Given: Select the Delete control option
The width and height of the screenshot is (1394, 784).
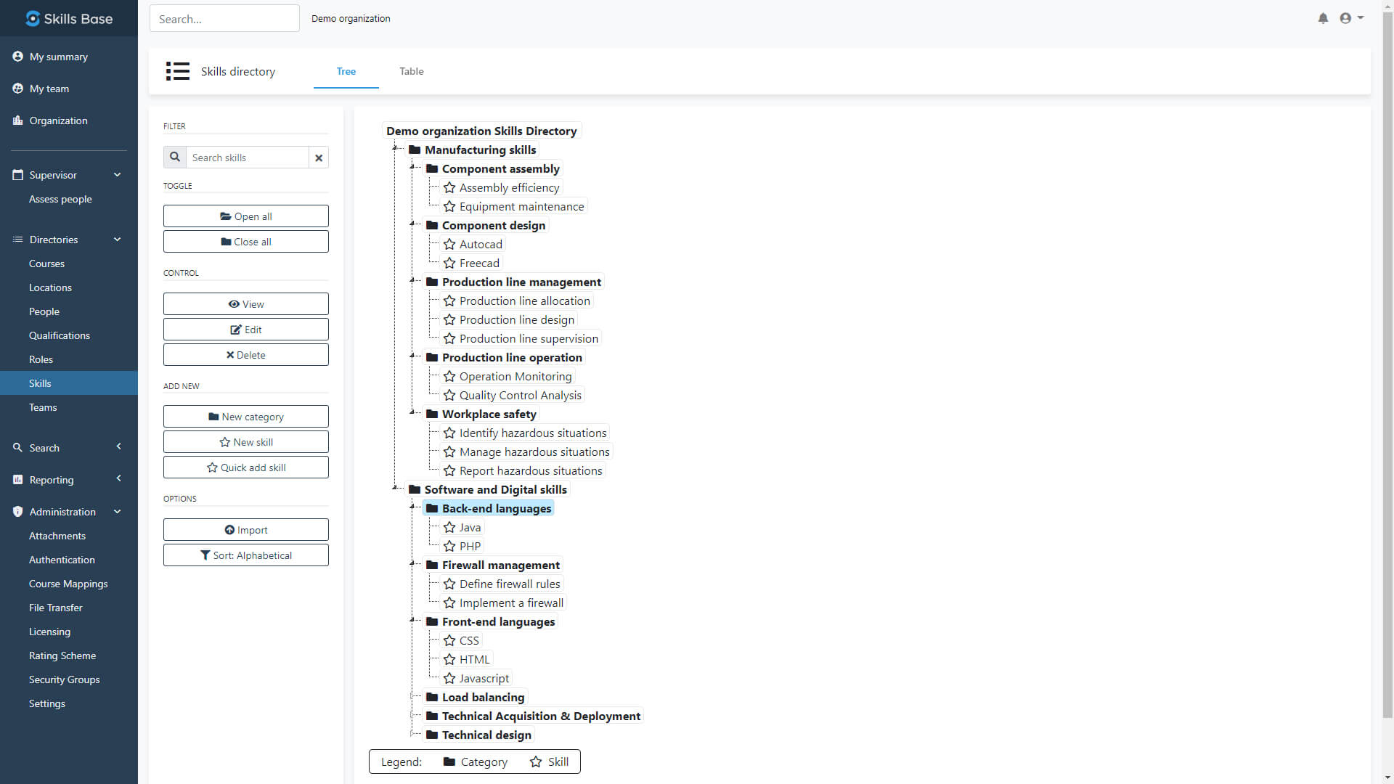Looking at the screenshot, I should pyautogui.click(x=245, y=354).
